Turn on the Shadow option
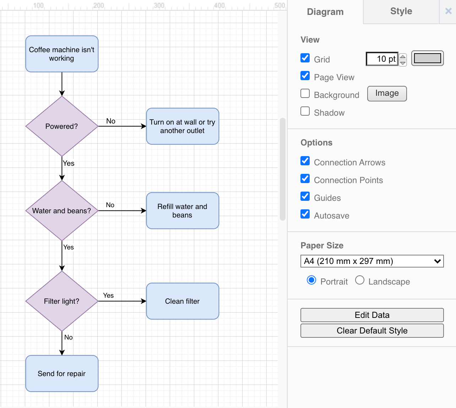This screenshot has width=456, height=408. [305, 111]
